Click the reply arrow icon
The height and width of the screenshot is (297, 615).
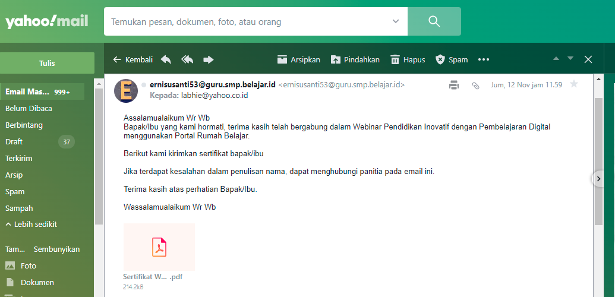click(x=166, y=59)
